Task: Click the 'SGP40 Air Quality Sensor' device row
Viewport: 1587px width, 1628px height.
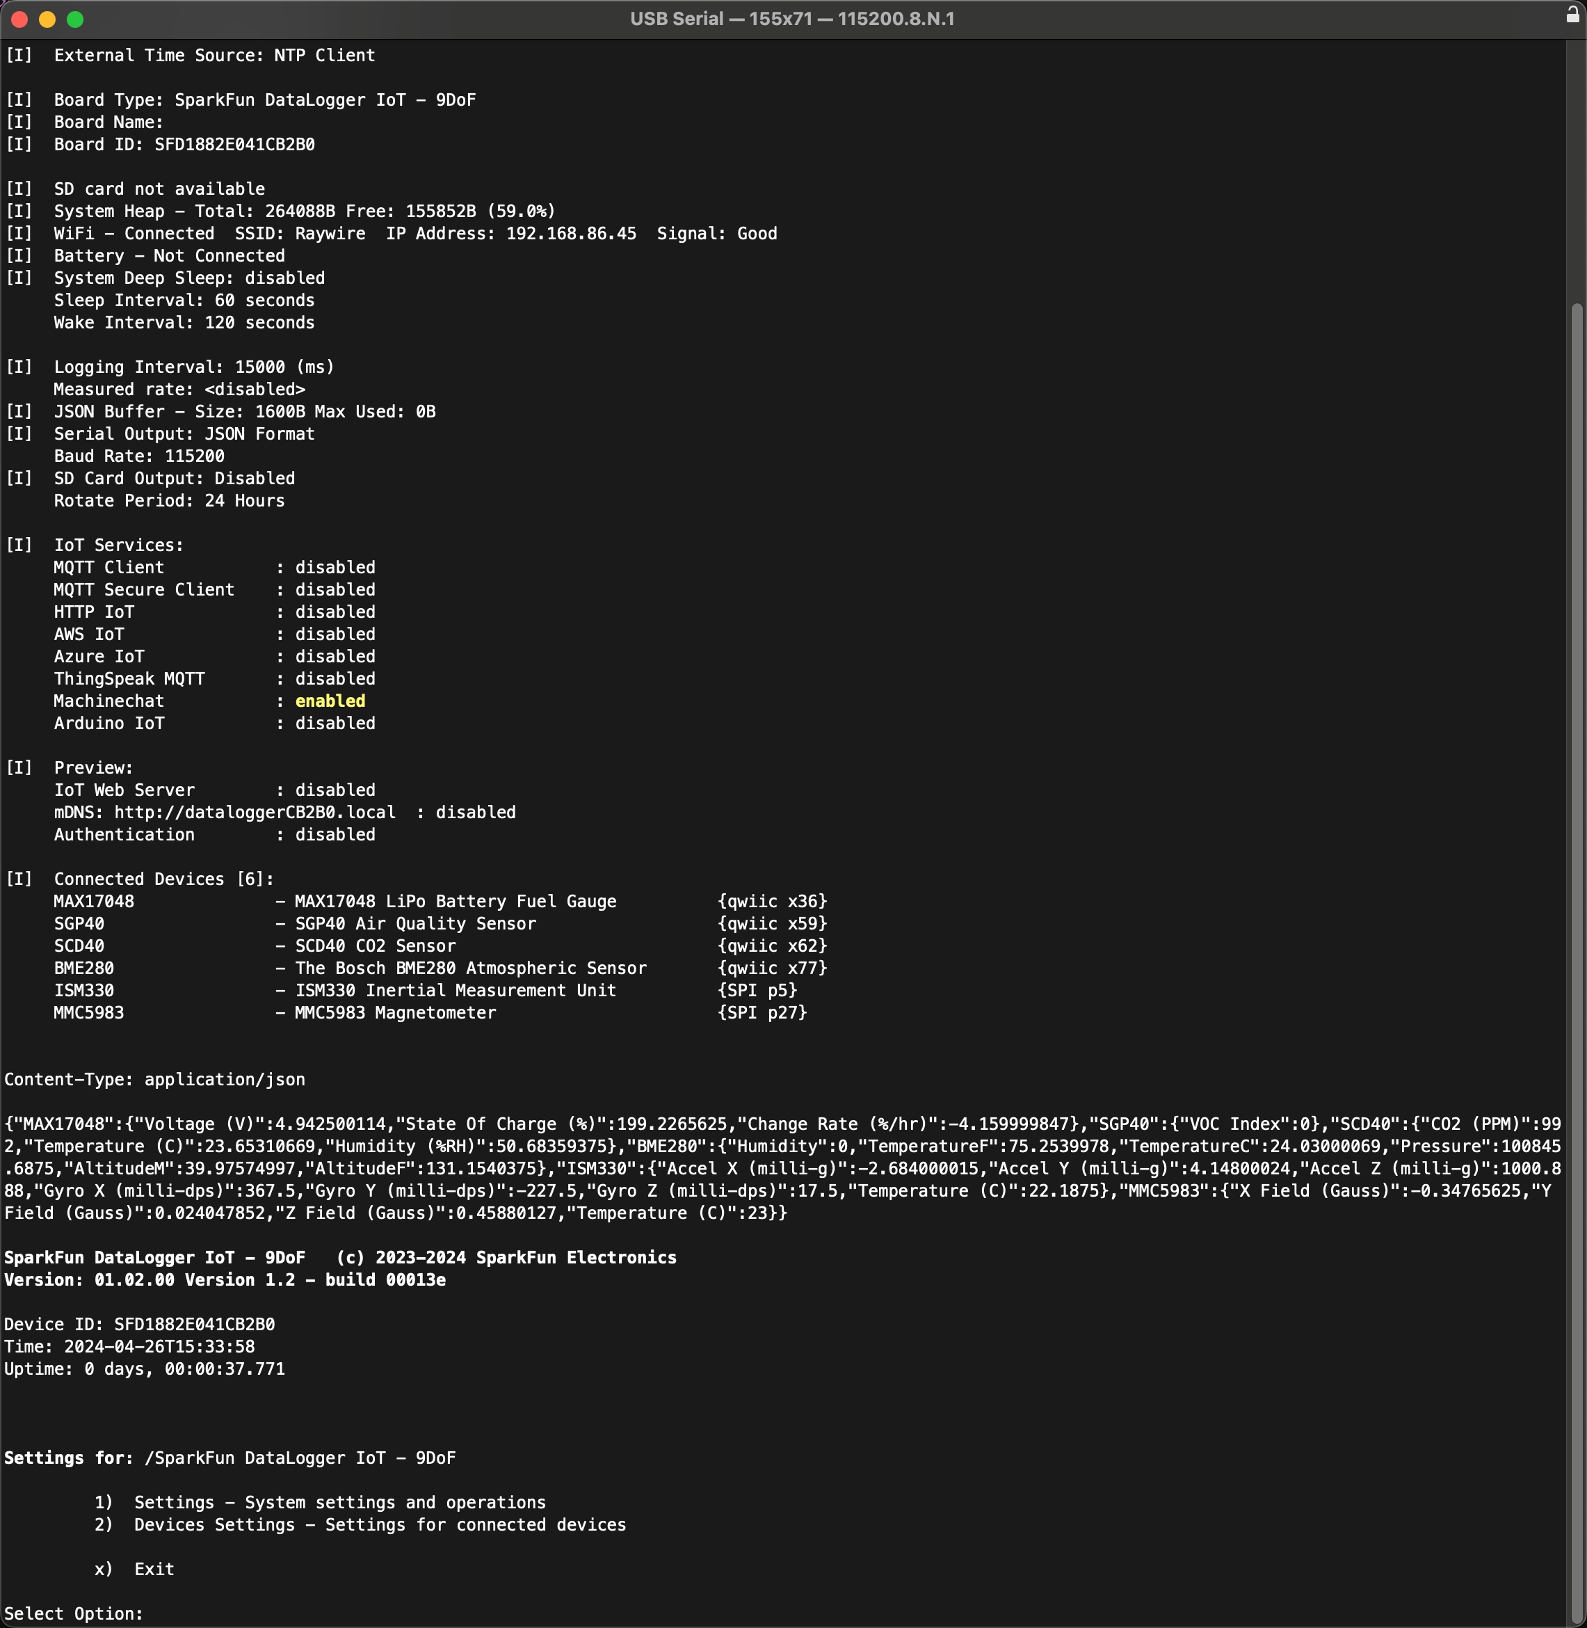Action: [x=440, y=924]
